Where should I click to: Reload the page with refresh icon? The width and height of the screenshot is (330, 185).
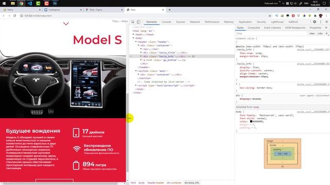15,16
